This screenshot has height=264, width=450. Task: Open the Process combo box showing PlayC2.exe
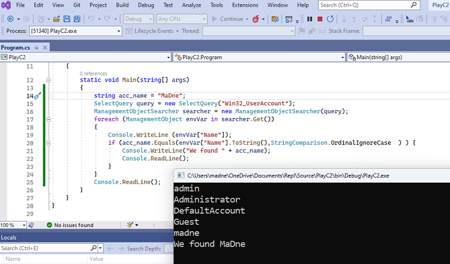pyautogui.click(x=76, y=31)
